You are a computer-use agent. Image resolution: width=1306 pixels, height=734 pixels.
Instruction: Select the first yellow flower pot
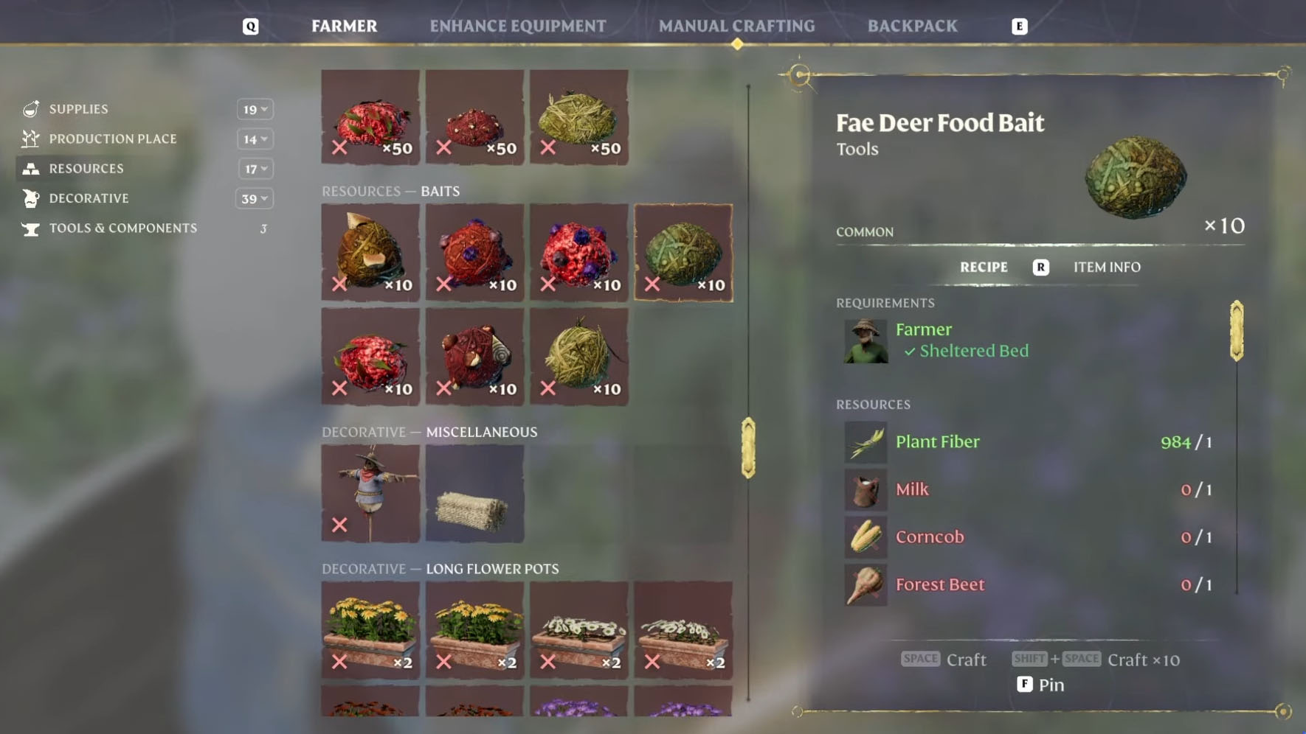(x=370, y=630)
